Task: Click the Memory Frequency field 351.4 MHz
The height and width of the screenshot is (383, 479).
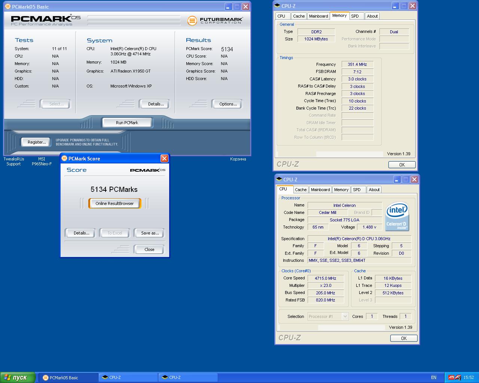Action: [357, 64]
